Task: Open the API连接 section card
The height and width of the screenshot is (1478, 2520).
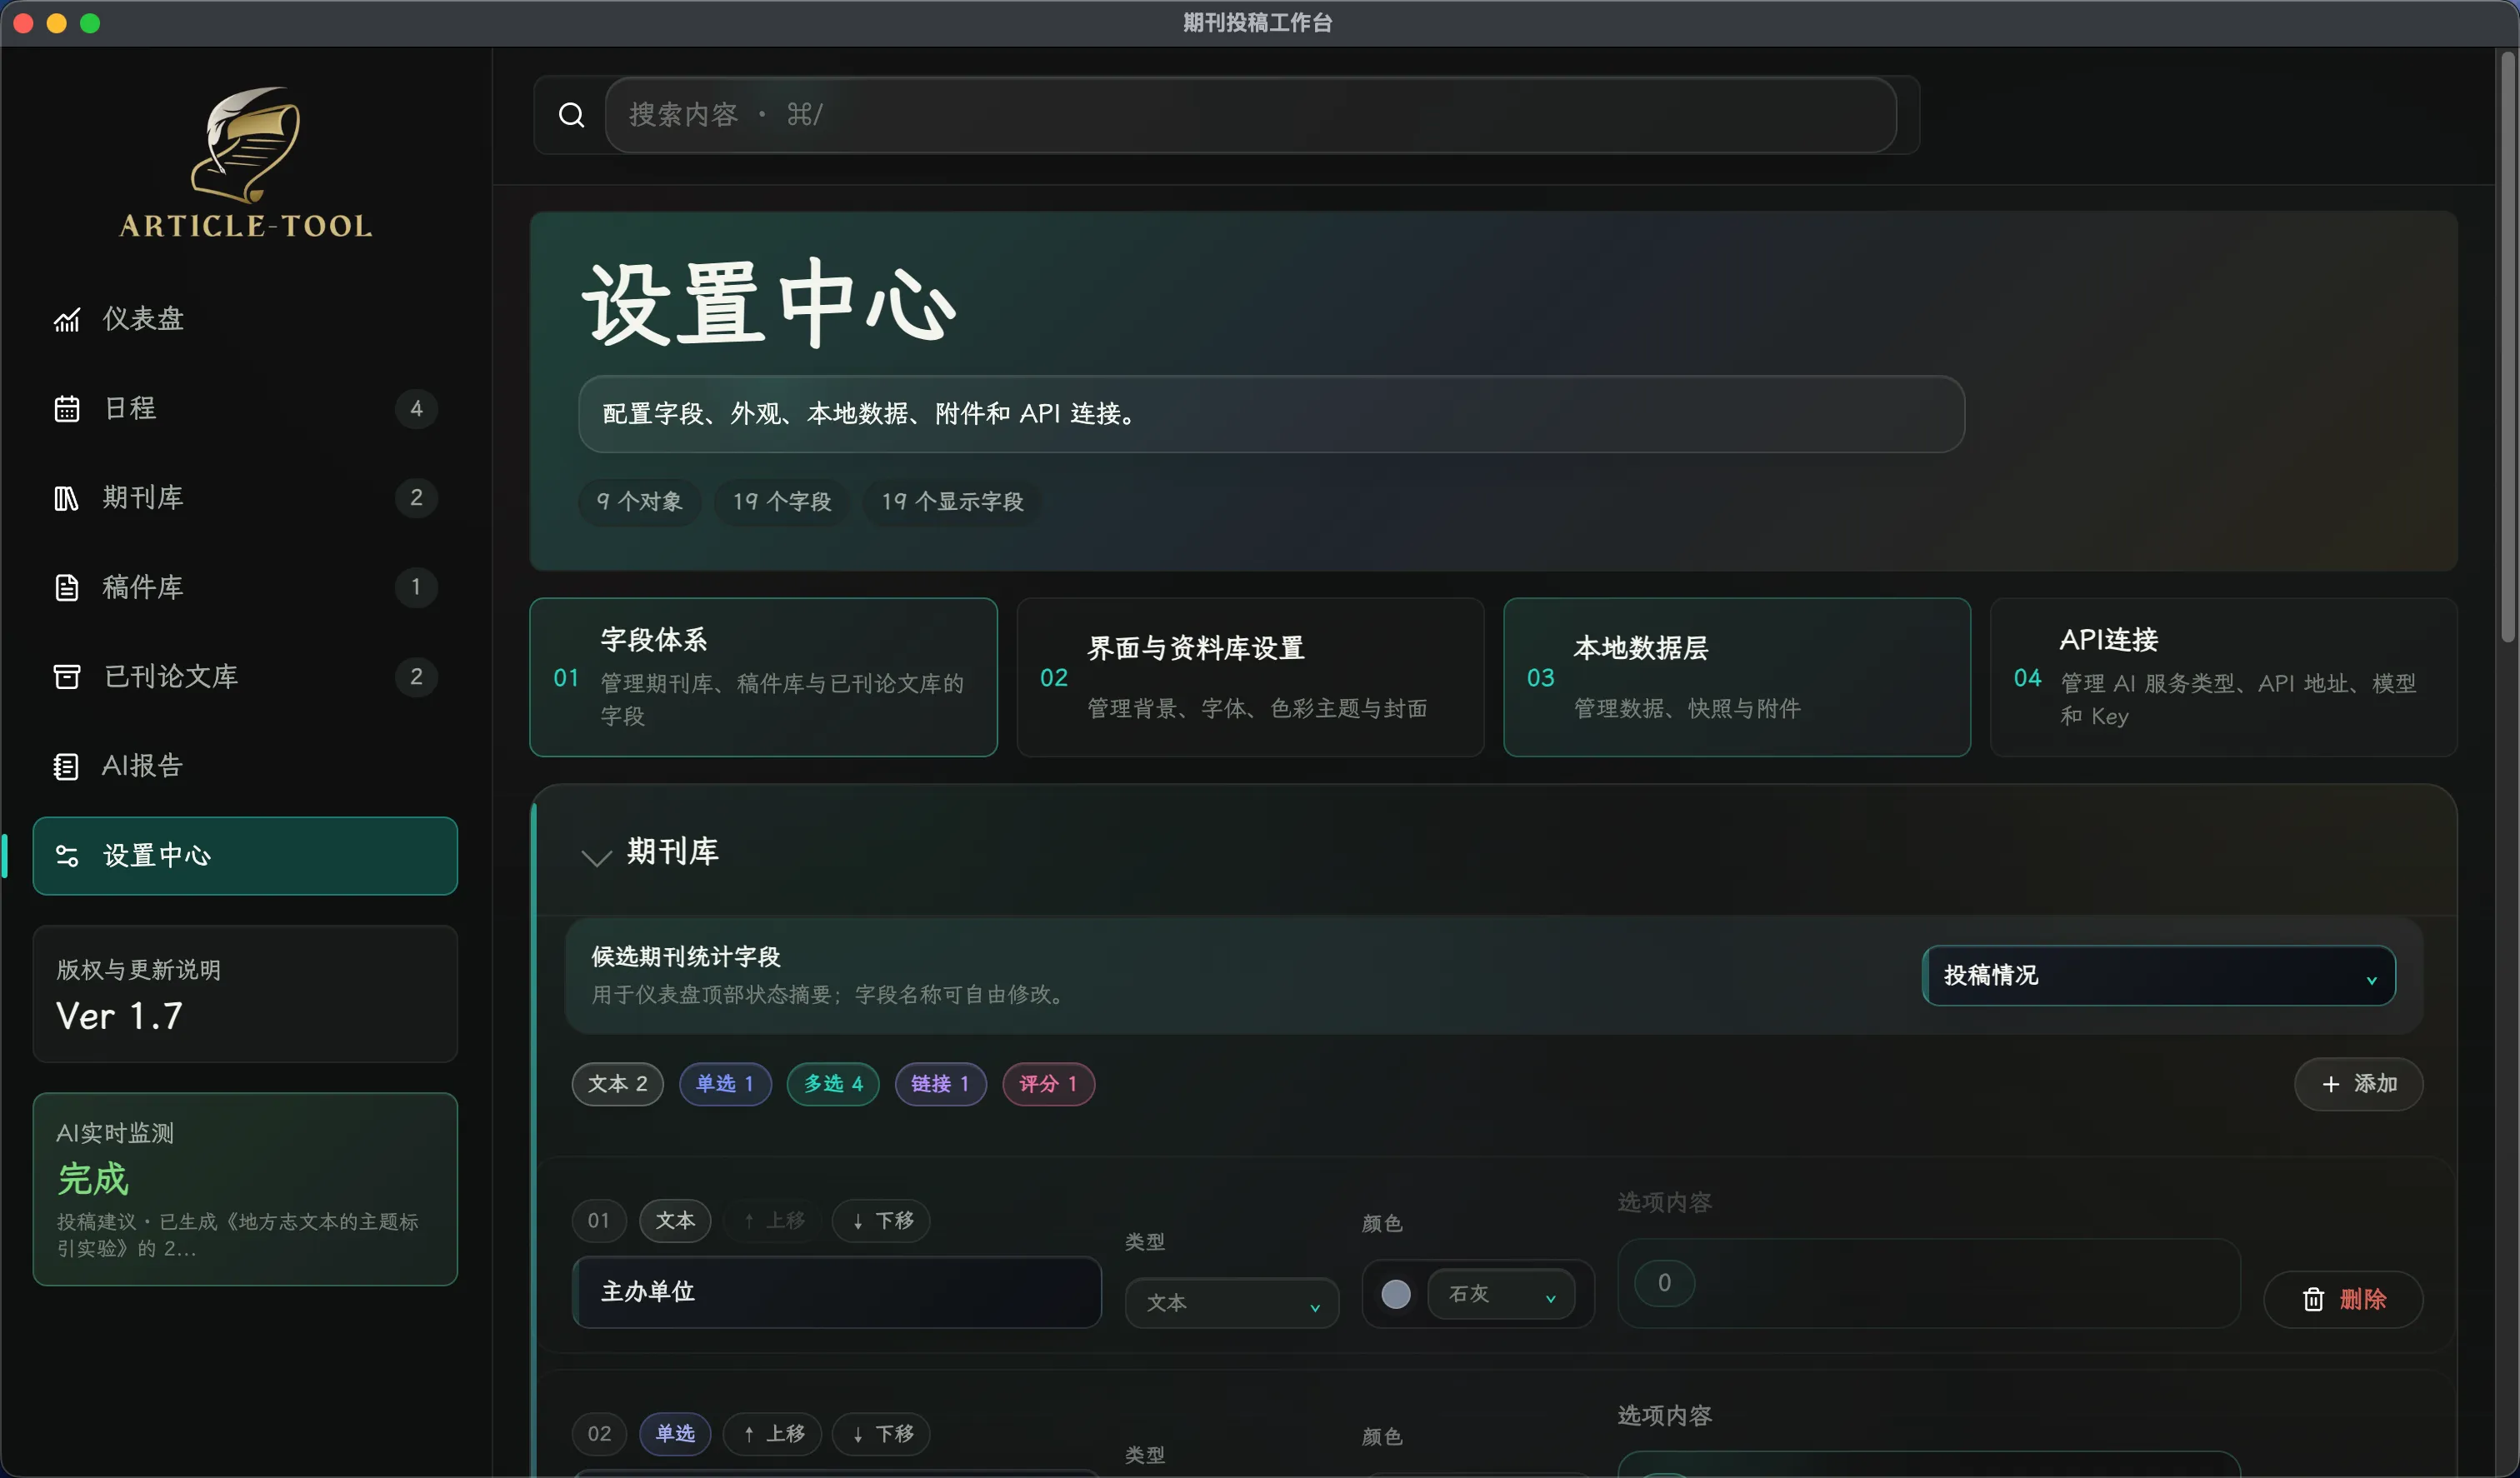Action: [2224, 677]
